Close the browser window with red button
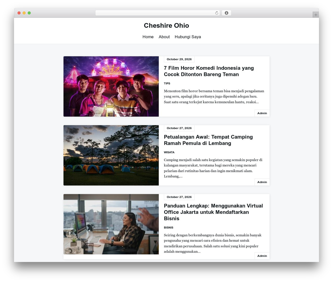This screenshot has height=282, width=333. pos(19,13)
